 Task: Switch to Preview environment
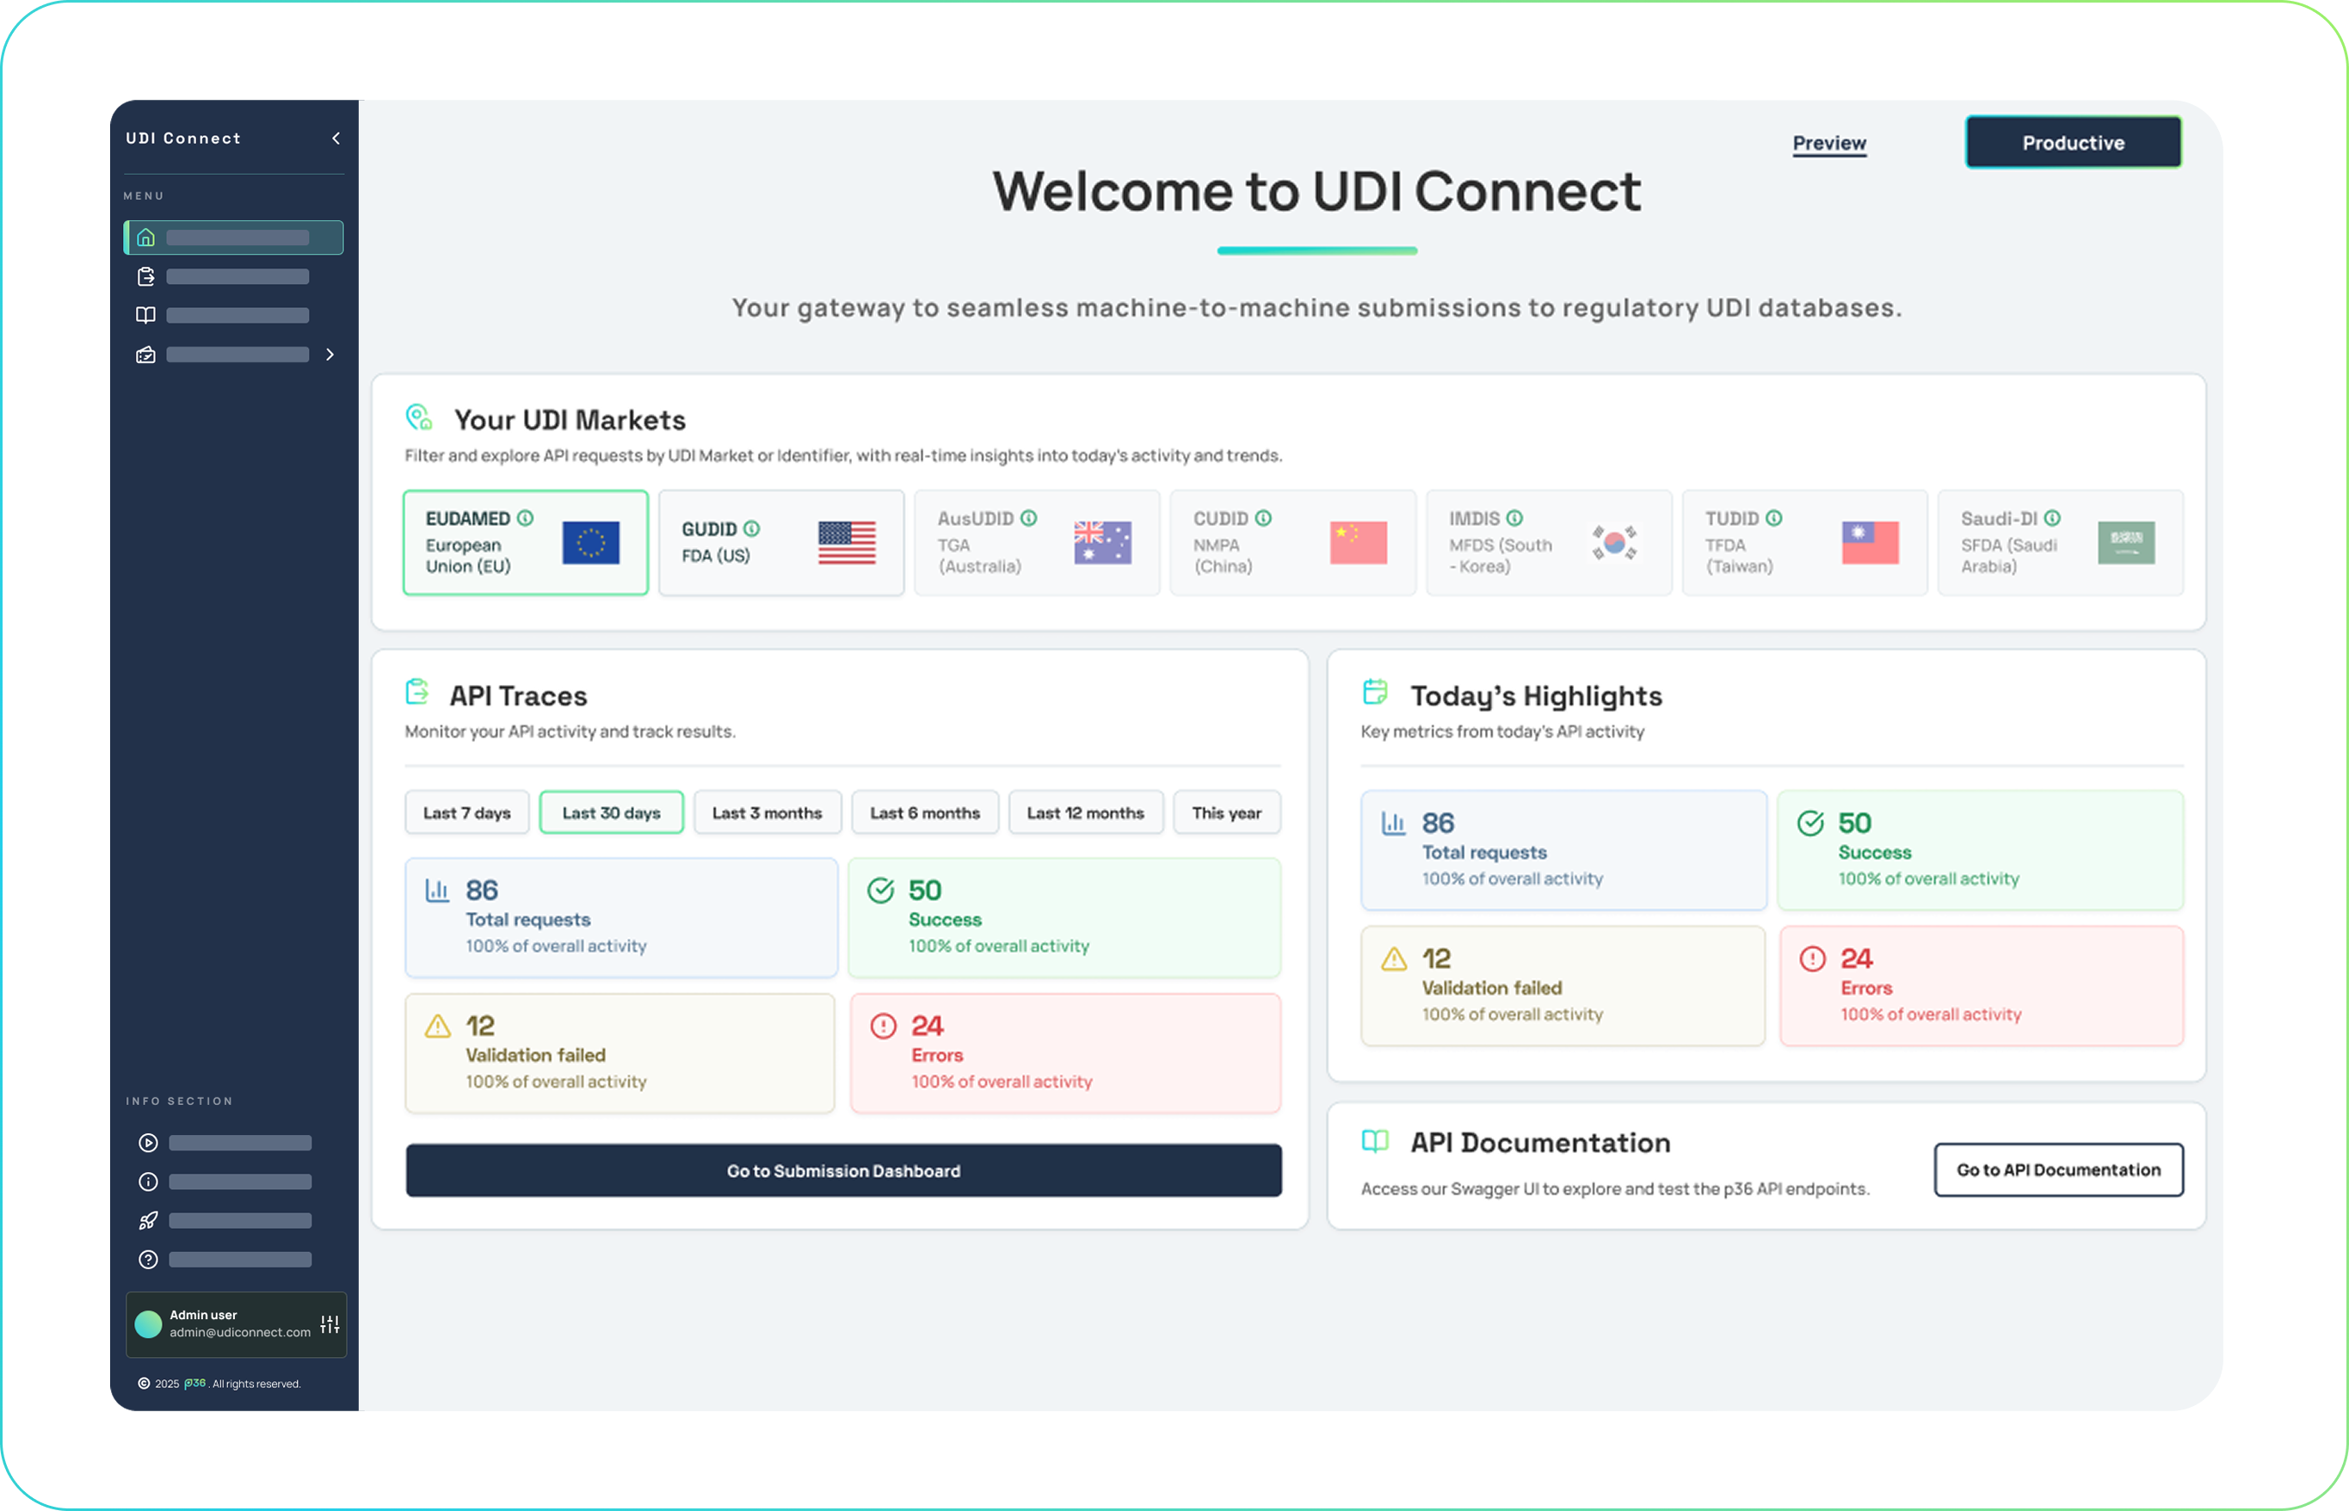[x=1829, y=143]
